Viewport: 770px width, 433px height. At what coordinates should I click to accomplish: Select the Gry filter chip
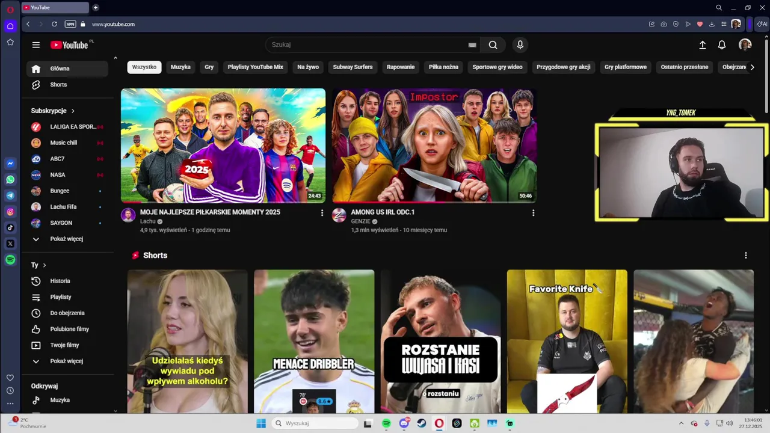click(209, 67)
